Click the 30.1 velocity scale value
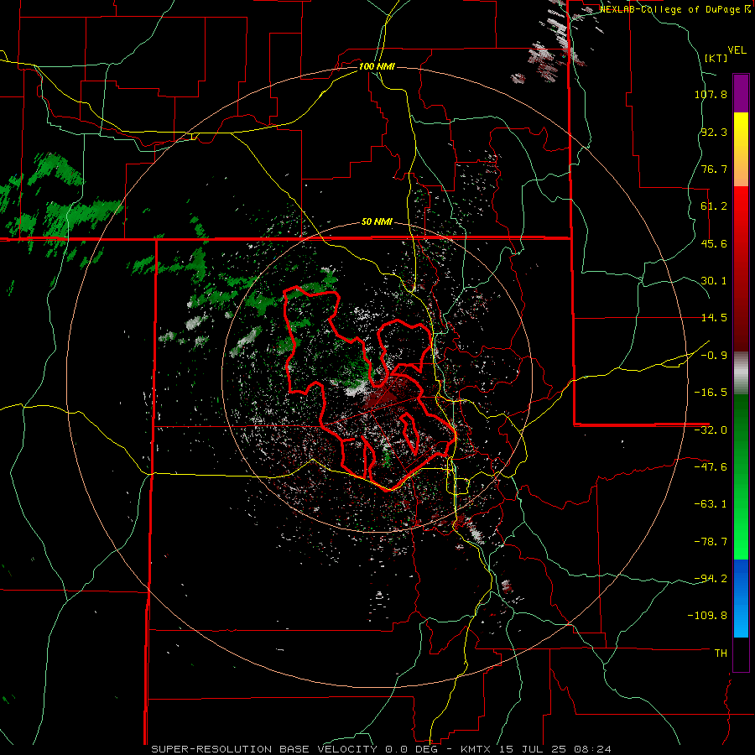This screenshot has height=755, width=755. pyautogui.click(x=714, y=281)
